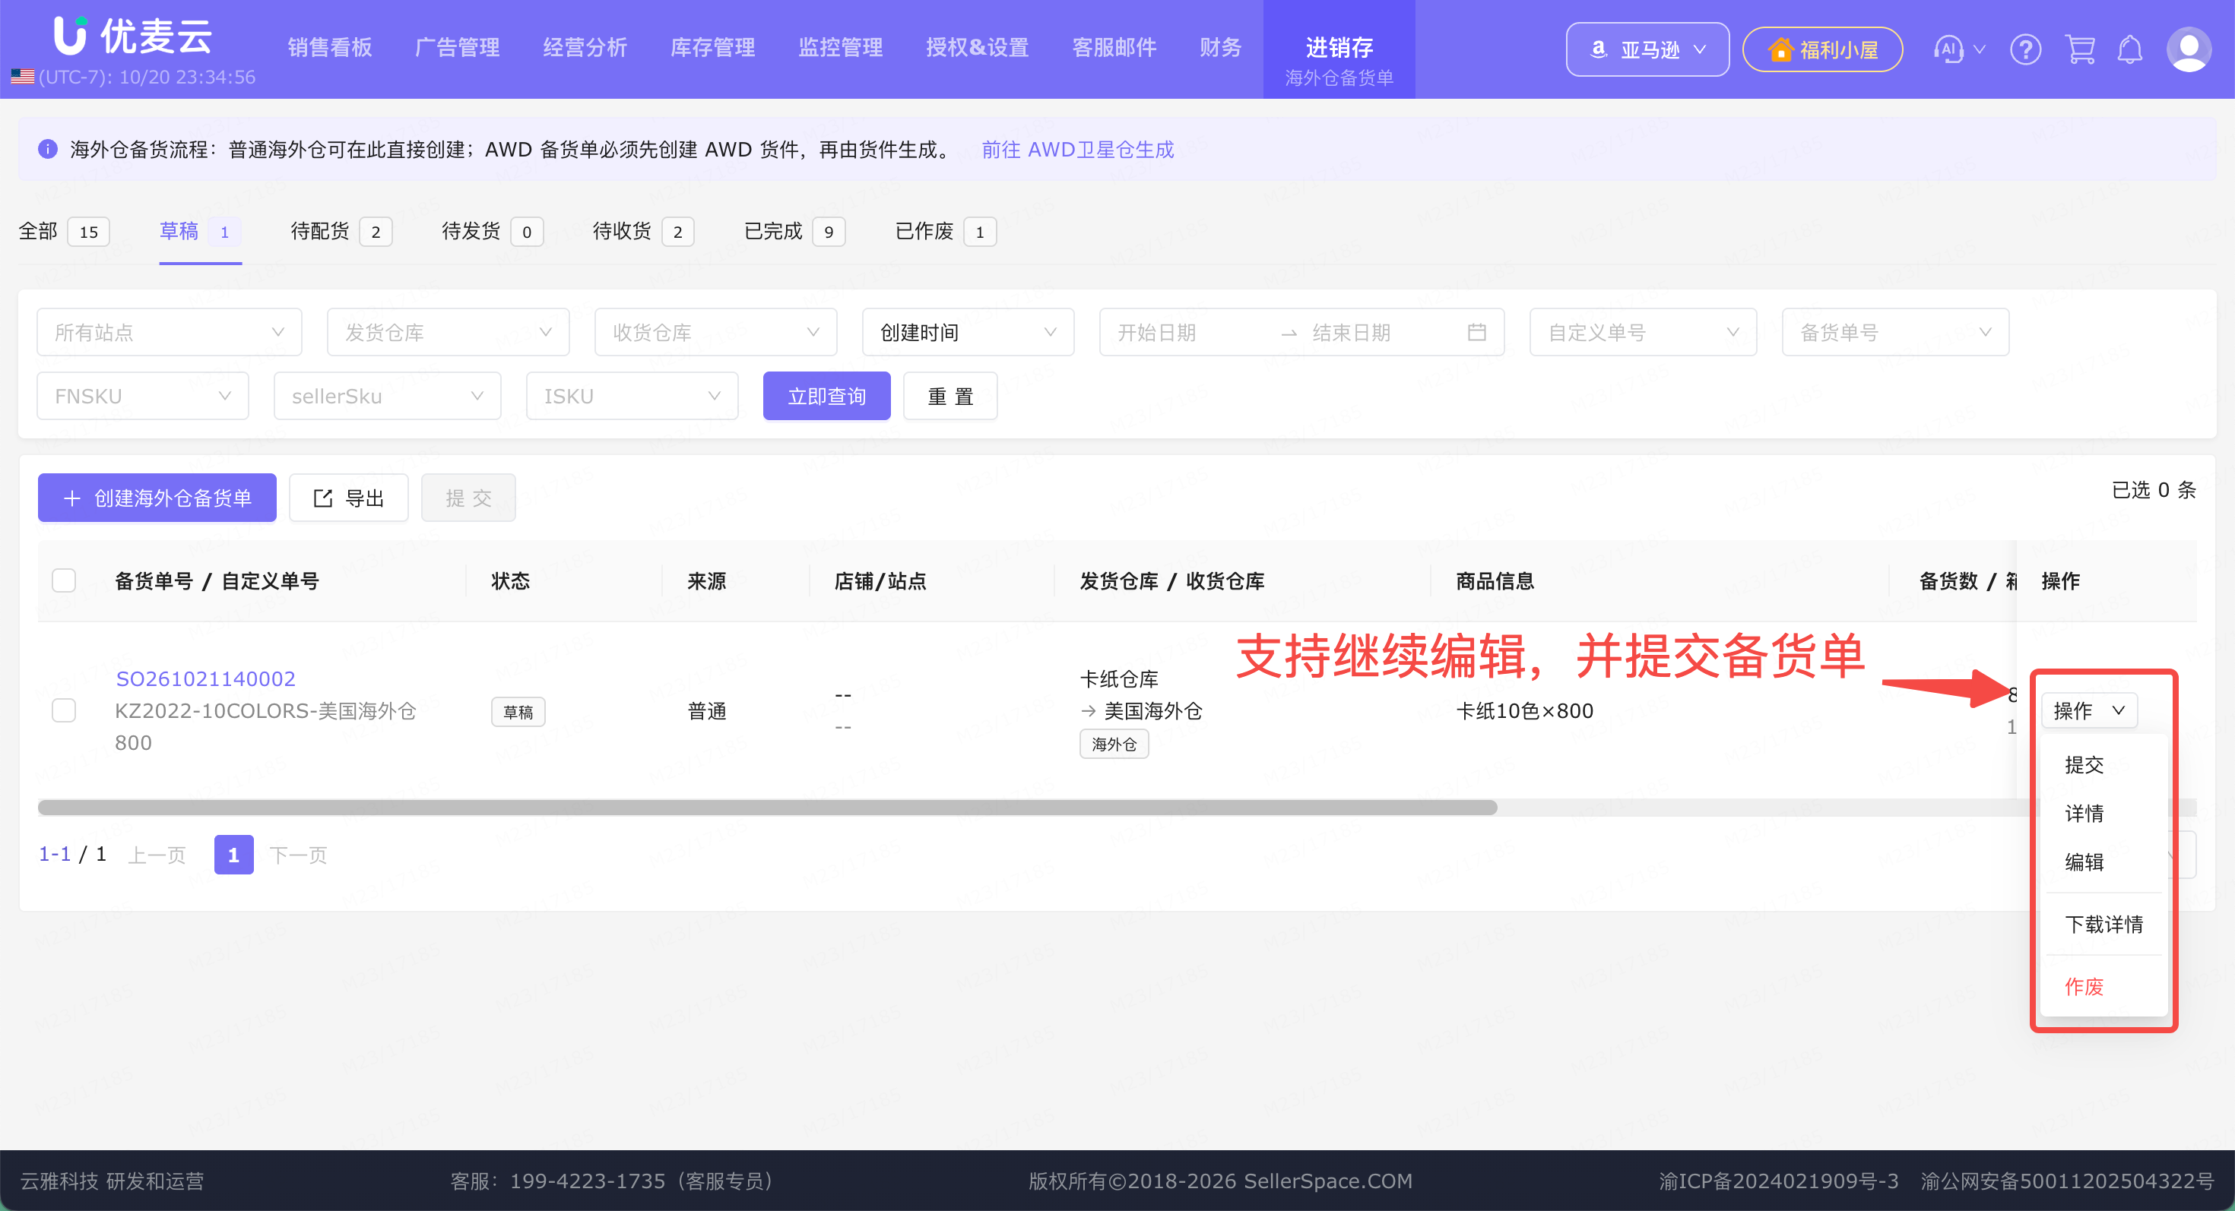Choose 下载详情 from the operation menu
Screen dimensions: 2235x1211
tap(2103, 924)
